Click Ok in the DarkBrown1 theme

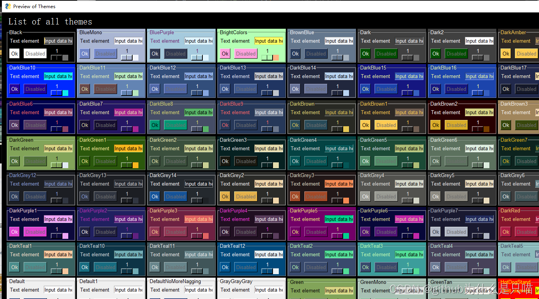366,125
